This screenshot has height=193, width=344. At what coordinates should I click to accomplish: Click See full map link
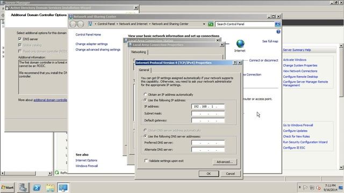[270, 41]
